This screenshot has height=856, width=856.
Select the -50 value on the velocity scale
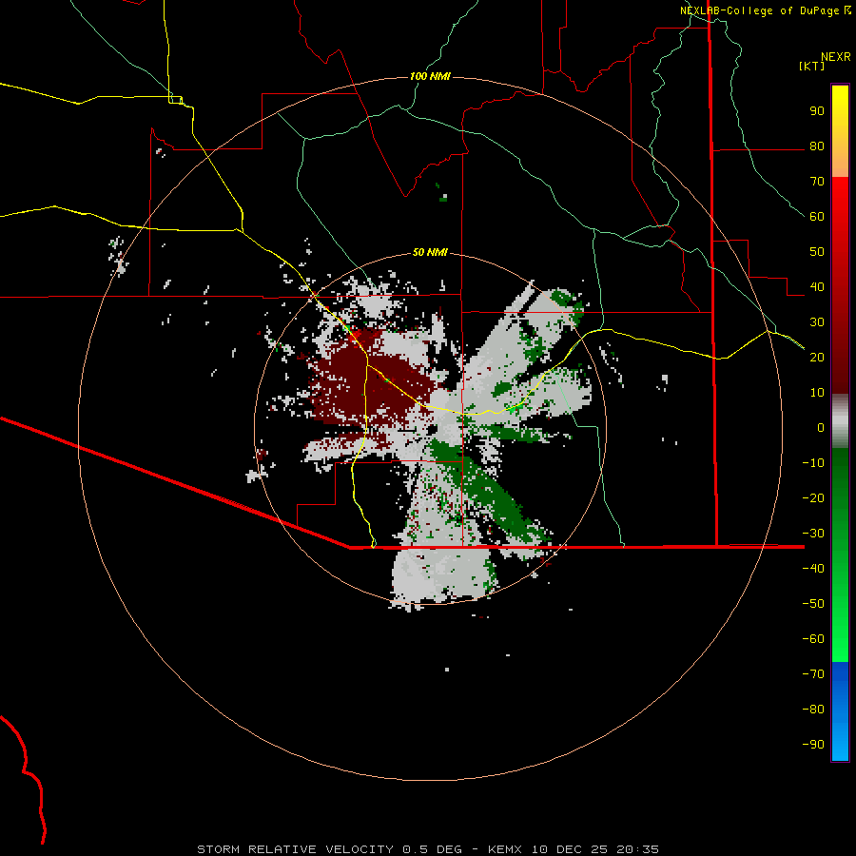pyautogui.click(x=813, y=604)
